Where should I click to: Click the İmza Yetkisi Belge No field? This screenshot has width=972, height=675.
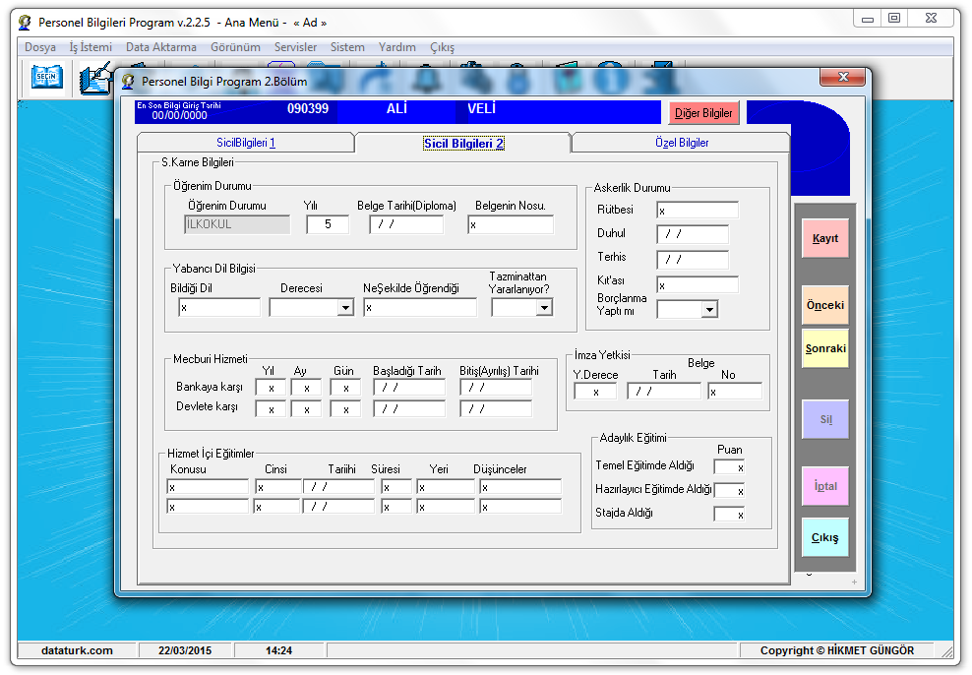[735, 392]
